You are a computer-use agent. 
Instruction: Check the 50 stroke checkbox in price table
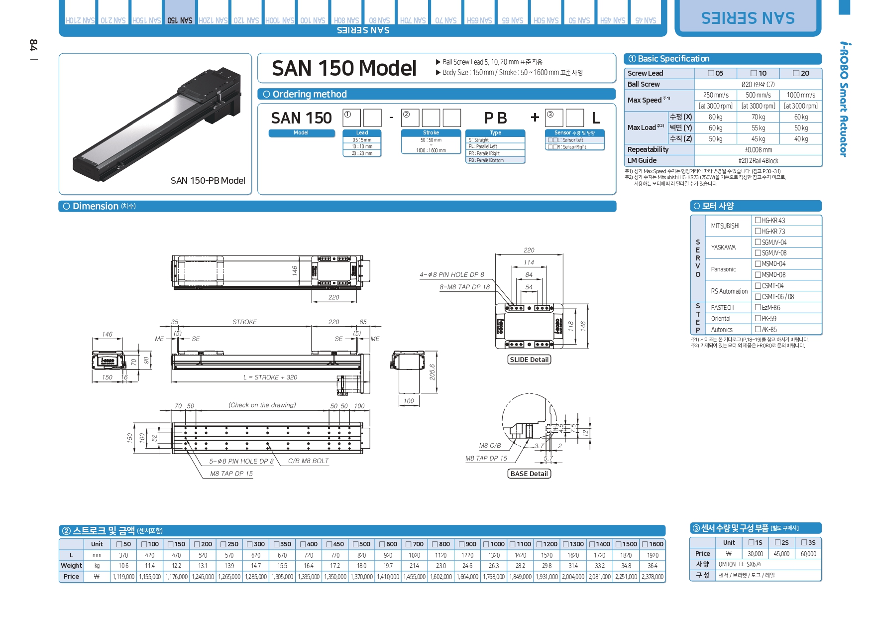pos(119,544)
